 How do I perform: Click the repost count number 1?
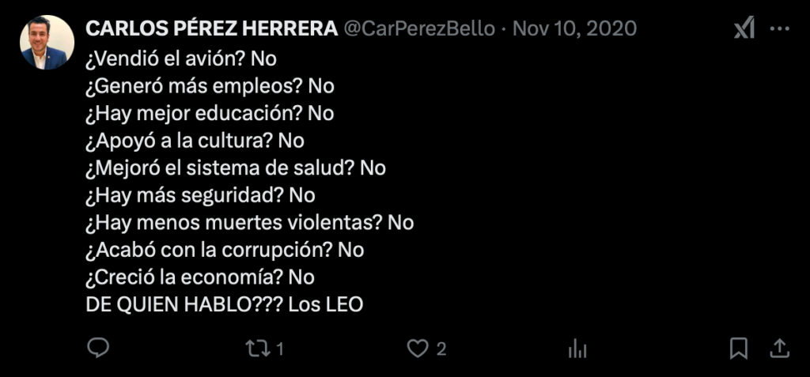280,349
